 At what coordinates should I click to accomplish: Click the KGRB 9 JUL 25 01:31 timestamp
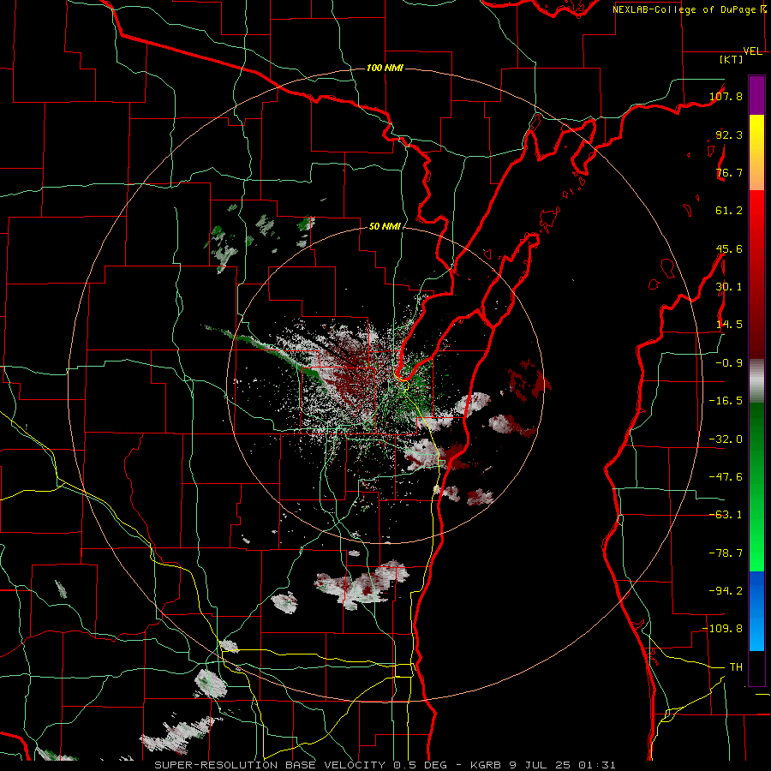point(543,765)
